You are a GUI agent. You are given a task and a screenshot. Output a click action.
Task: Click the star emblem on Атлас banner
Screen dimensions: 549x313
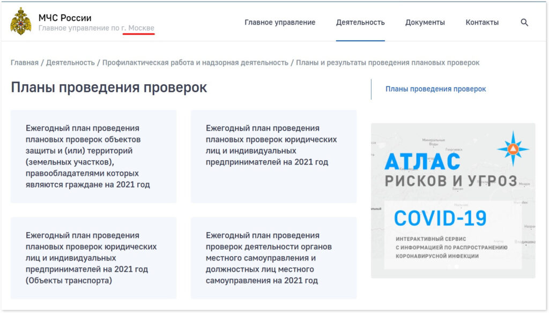(x=513, y=149)
